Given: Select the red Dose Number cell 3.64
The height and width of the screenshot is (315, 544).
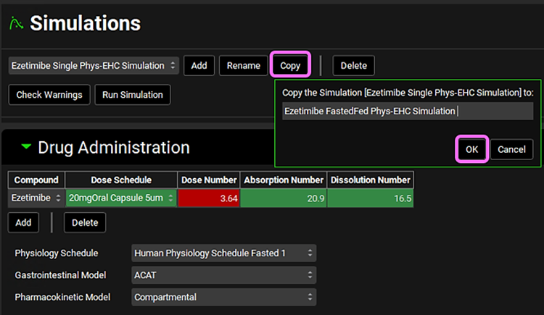Looking at the screenshot, I should point(209,198).
